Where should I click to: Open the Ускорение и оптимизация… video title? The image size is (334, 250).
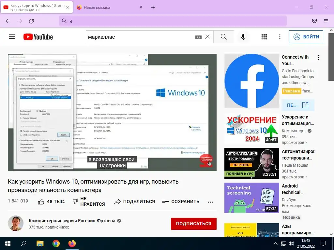point(297,120)
